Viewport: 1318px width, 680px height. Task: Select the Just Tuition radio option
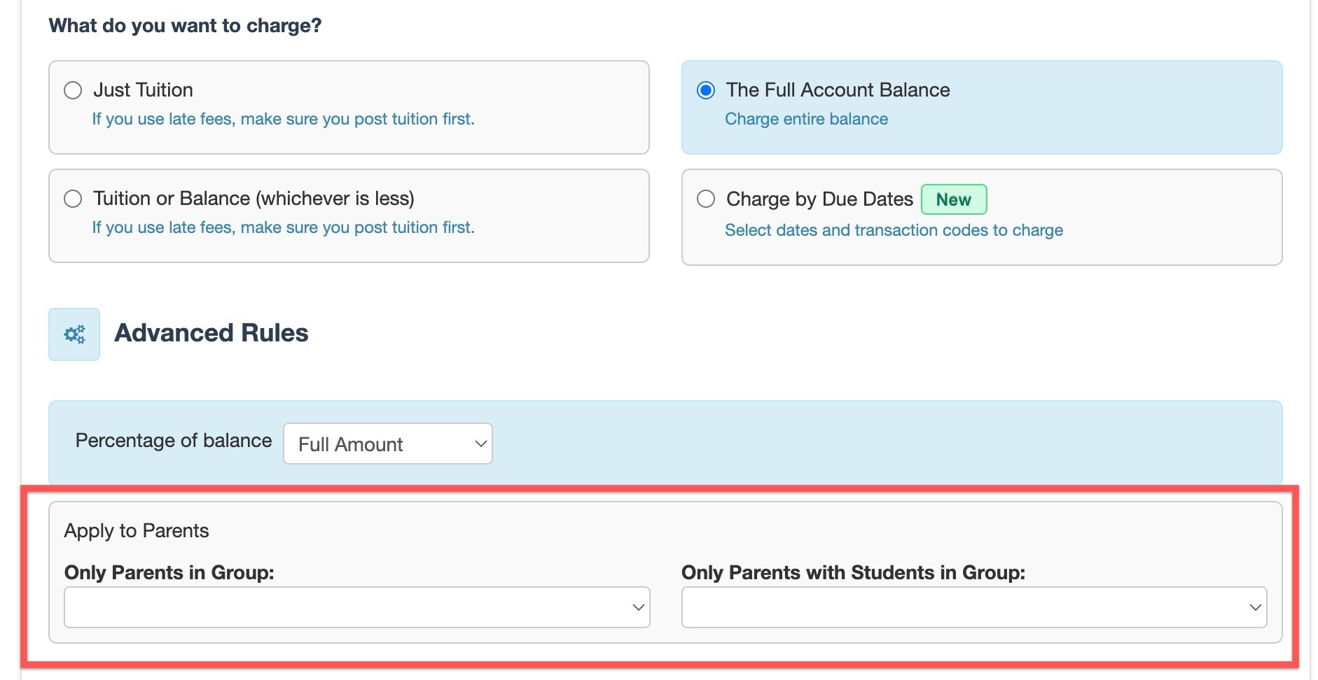(73, 90)
